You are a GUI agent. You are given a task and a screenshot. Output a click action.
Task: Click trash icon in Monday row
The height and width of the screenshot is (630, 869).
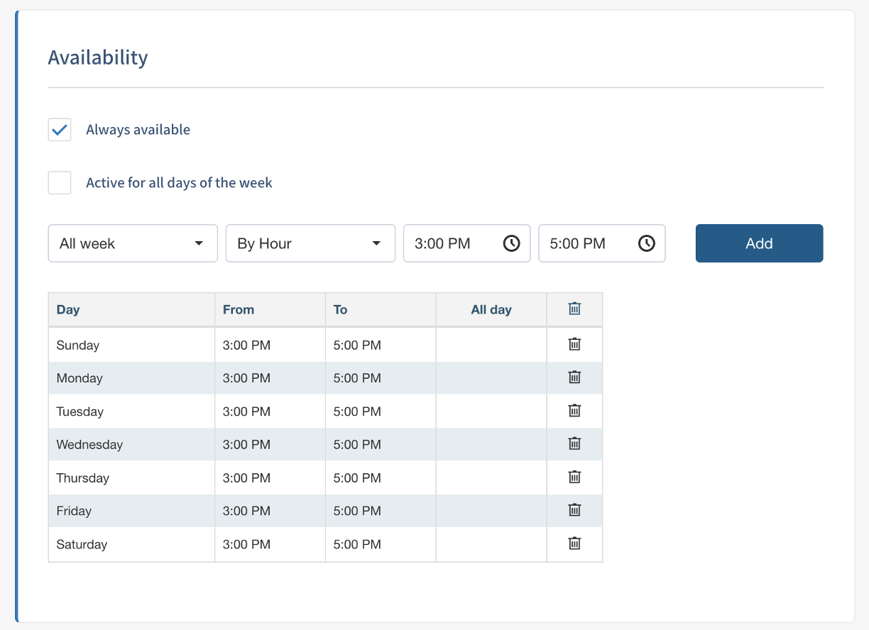(x=574, y=377)
